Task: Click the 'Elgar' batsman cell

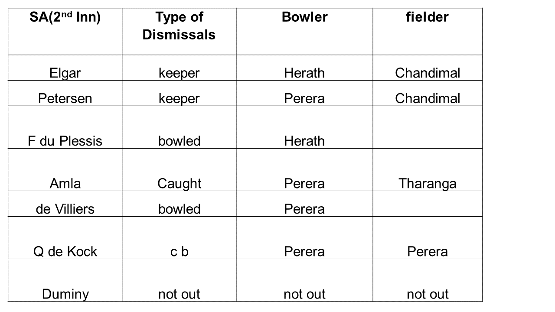Action: [x=65, y=73]
